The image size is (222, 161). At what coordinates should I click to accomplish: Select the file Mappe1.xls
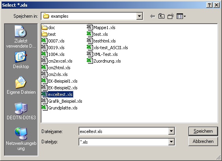101,27
